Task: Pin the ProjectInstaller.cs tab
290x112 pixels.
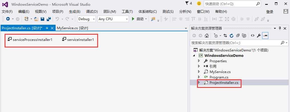Action: pyautogui.click(x=47, y=28)
